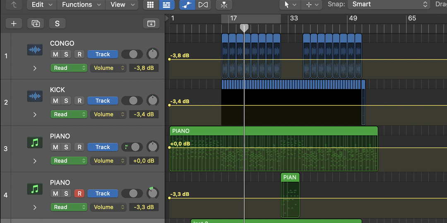Open KICK Read automation mode dropdown
Image resolution: width=447 pixels, height=223 pixels.
coord(69,114)
